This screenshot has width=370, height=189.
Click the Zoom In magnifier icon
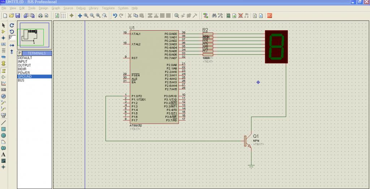(86, 15)
